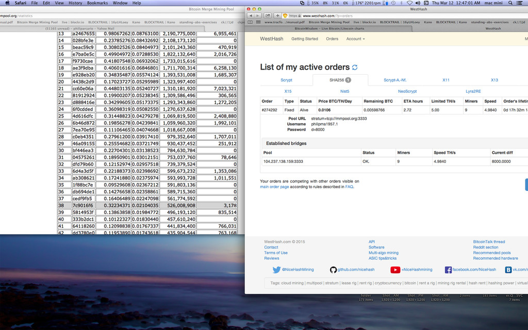Open the standing-abs-exercises bookmark in WestHash window
The width and height of the screenshot is (528, 330).
coord(490,22)
